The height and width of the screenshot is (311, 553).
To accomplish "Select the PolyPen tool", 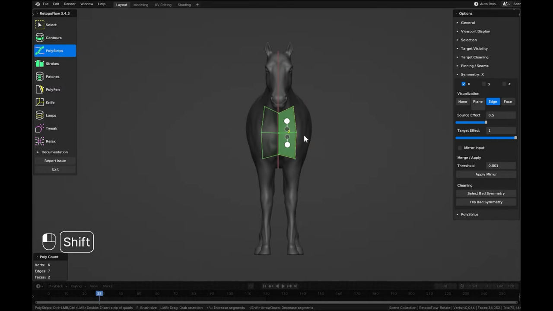I will tap(53, 89).
